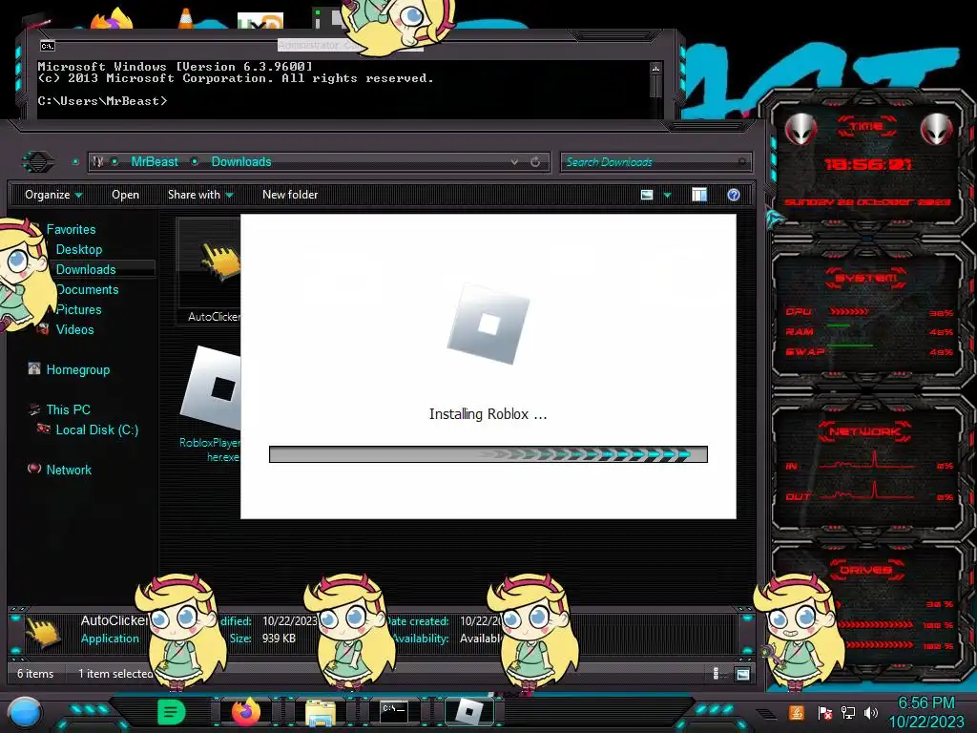This screenshot has height=733, width=977.
Task: Click the Command Prompt window system icon
Action: [x=48, y=46]
